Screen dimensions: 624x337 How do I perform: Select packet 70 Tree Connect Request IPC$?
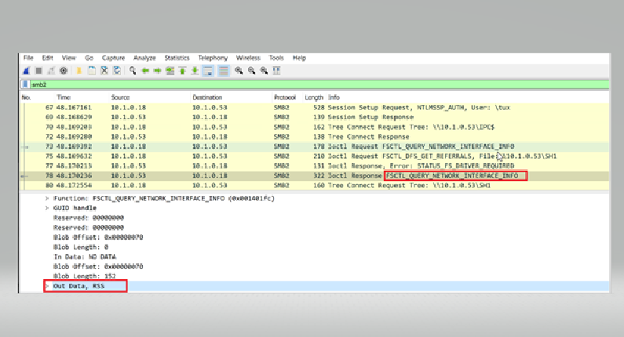click(x=315, y=127)
